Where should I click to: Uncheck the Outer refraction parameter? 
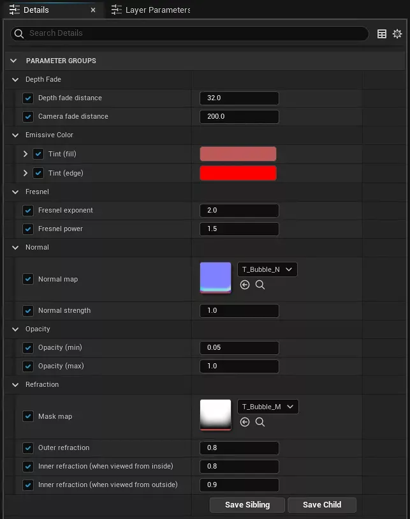(28, 448)
